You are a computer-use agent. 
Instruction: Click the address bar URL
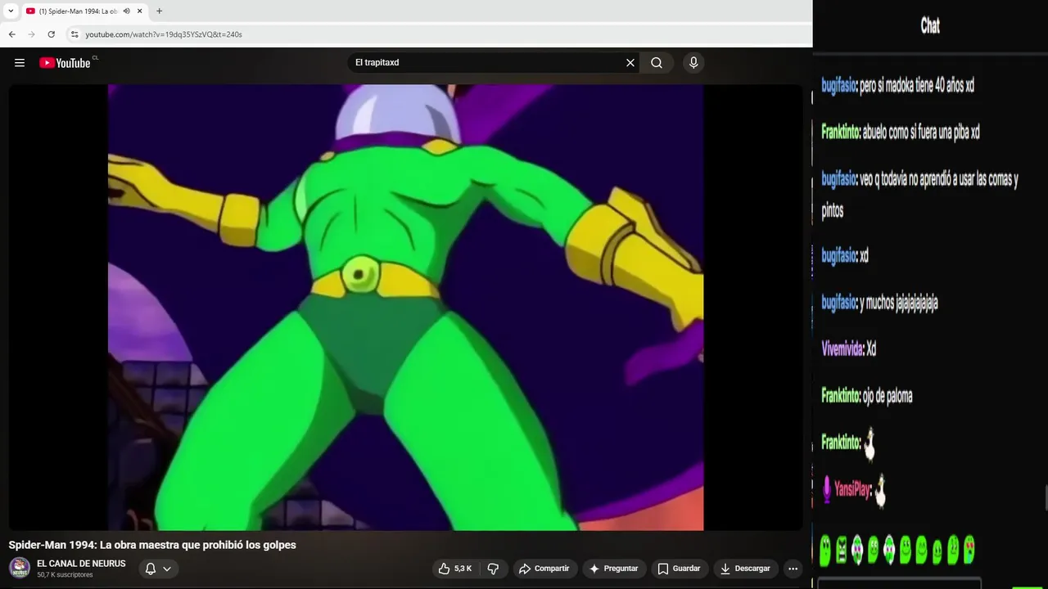pos(164,34)
